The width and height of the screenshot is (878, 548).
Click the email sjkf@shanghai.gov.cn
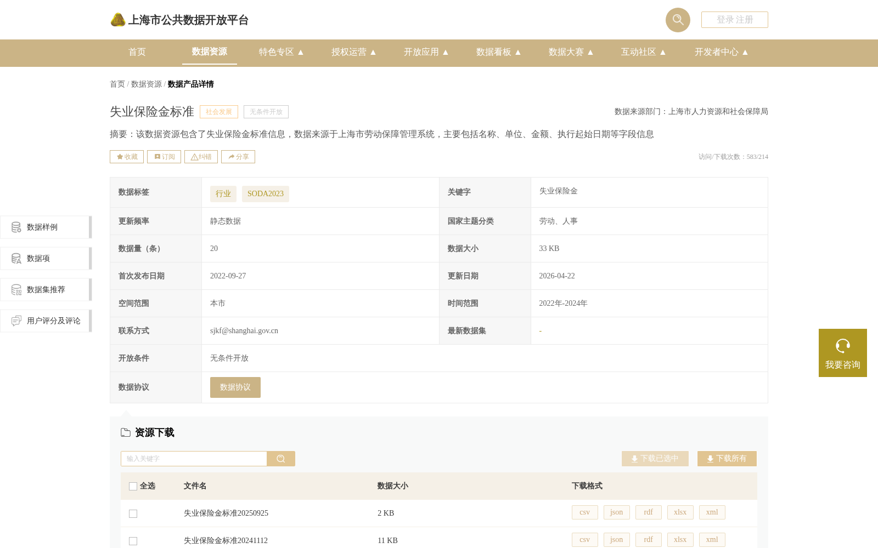click(x=244, y=331)
